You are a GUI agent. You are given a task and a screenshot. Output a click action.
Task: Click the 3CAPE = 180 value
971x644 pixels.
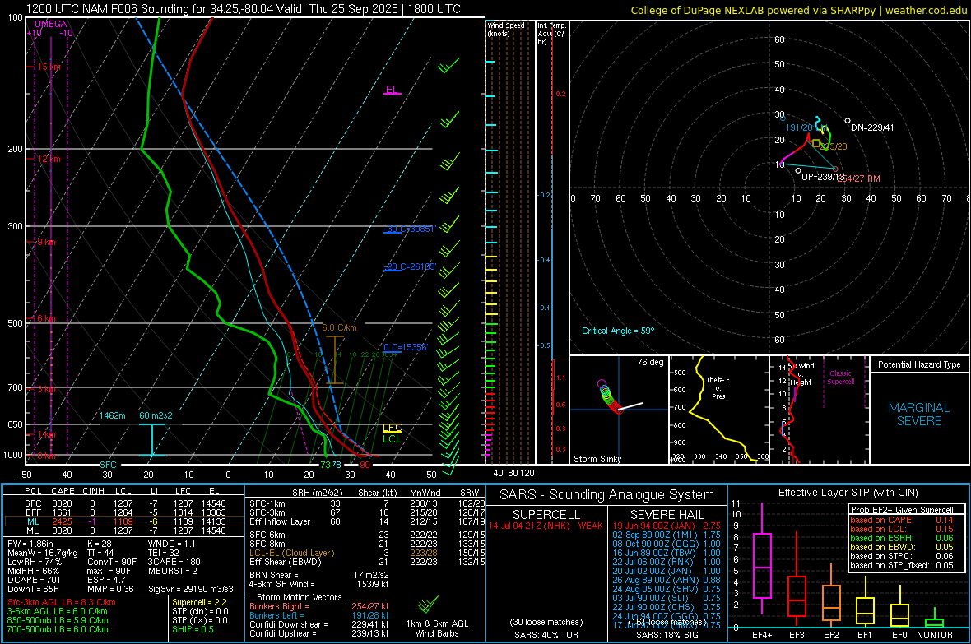[174, 562]
